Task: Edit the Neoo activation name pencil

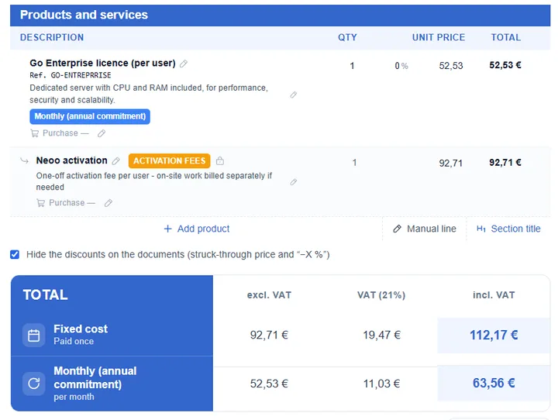Action: (x=115, y=161)
